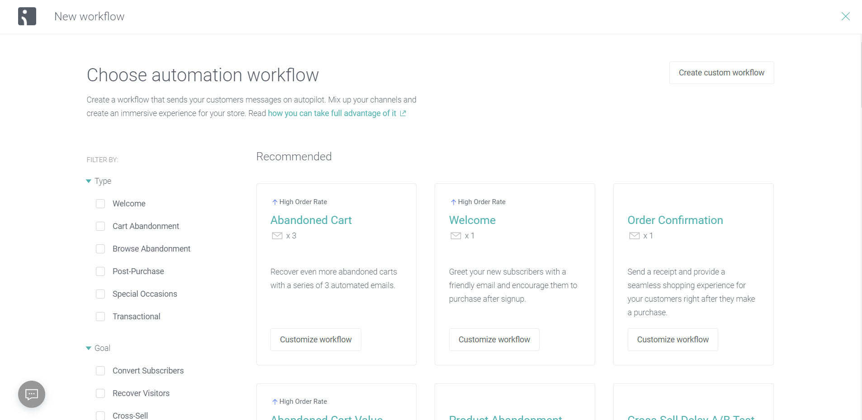Select the Welcome workflow card title

pos(472,220)
